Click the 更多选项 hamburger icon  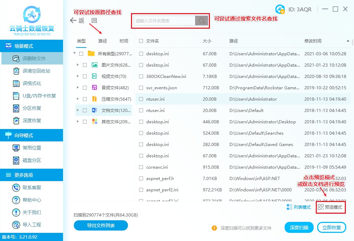8,175
